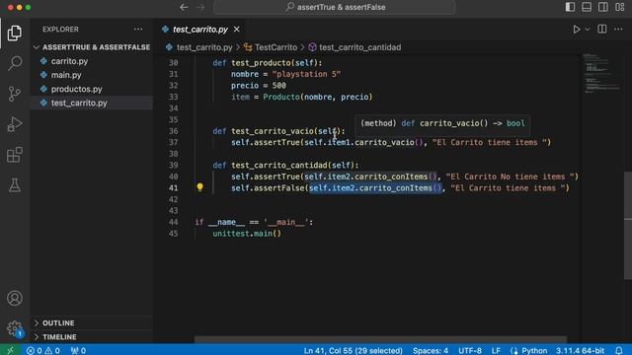Click the "playstation 5" string on line 31

tap(306, 74)
